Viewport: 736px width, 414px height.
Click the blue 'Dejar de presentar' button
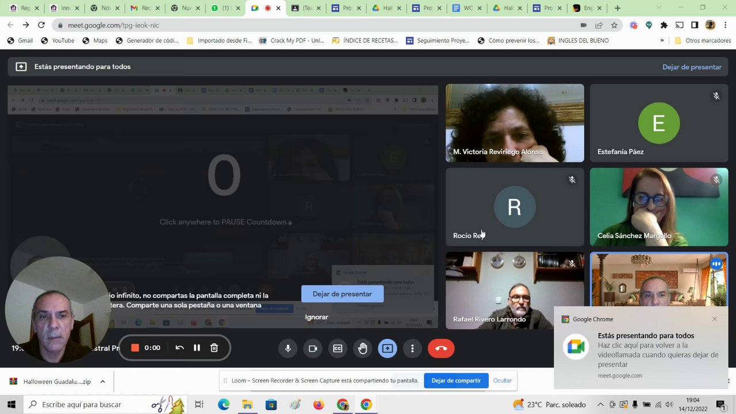342,294
